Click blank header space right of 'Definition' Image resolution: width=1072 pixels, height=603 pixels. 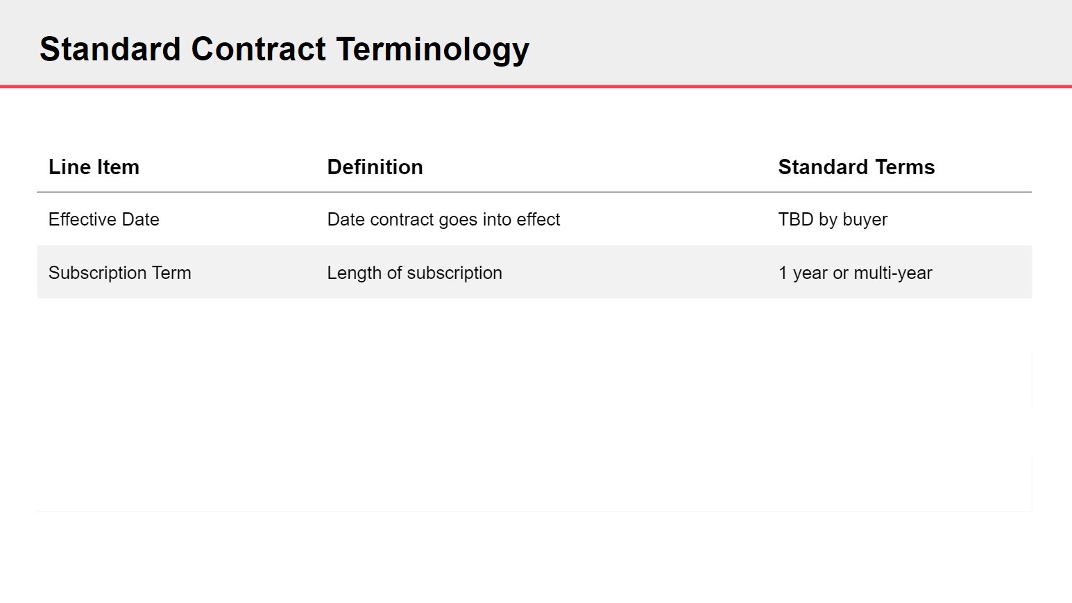coord(597,167)
